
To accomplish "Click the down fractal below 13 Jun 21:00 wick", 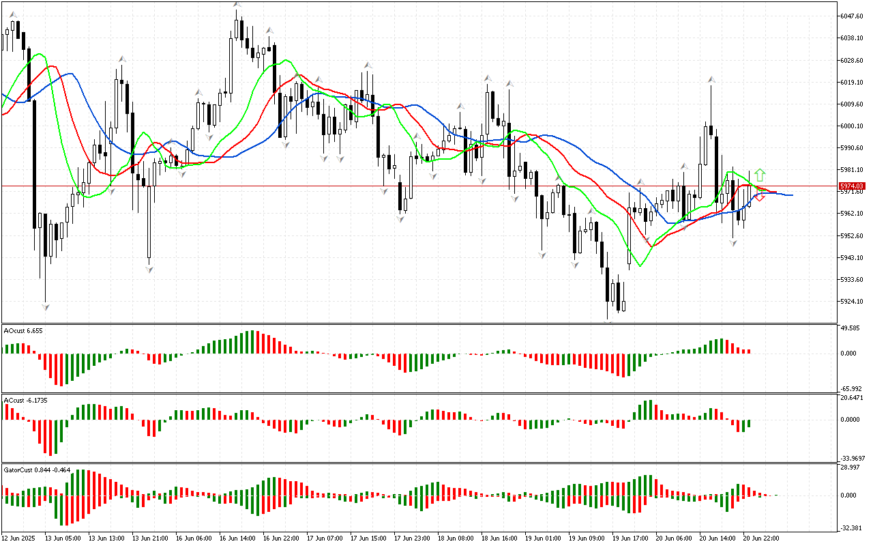I will pos(149,270).
